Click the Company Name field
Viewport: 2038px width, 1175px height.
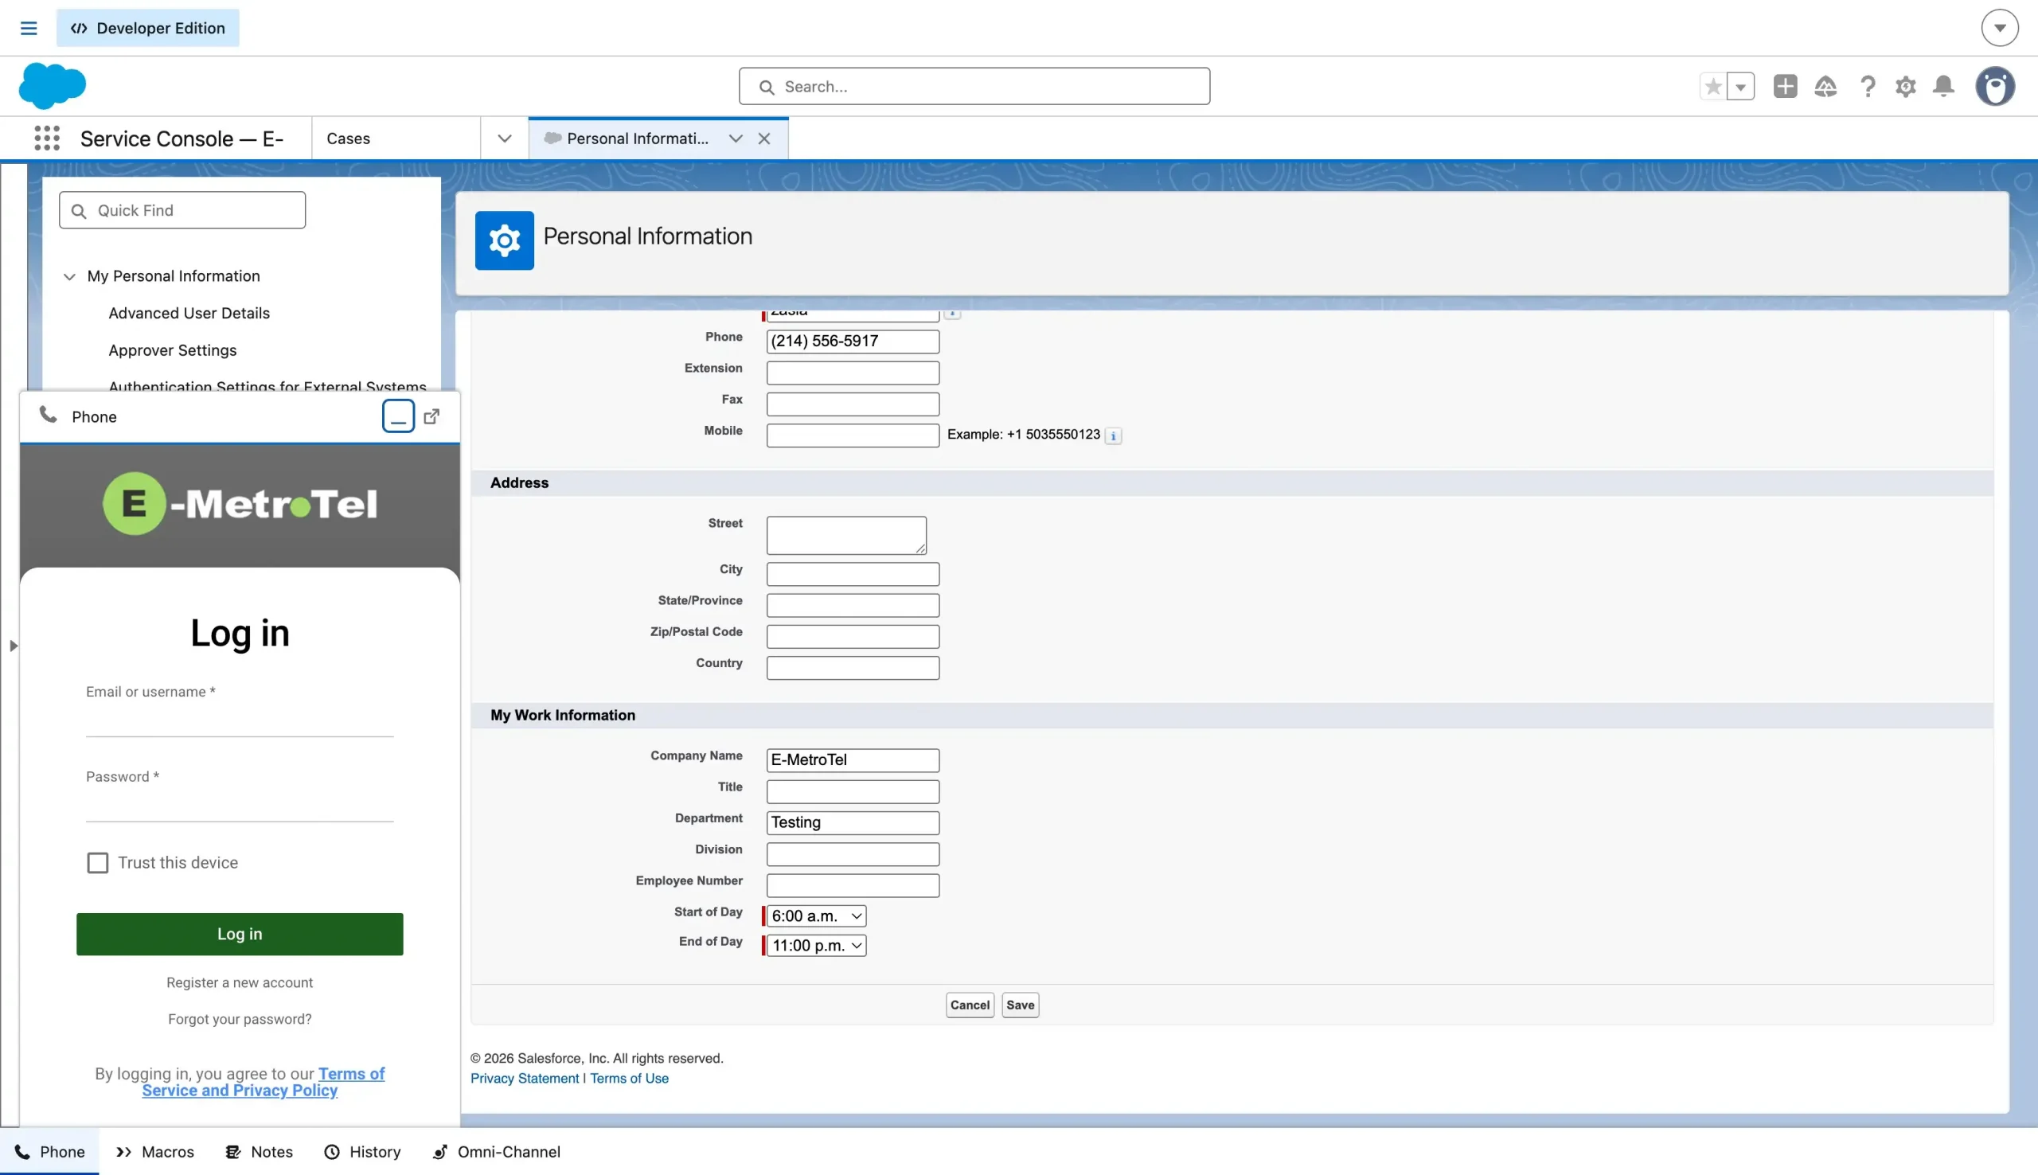(853, 760)
